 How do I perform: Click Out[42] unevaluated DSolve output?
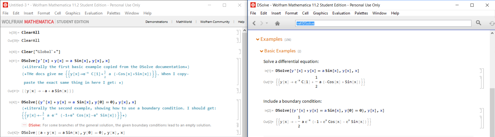pyautogui.click(x=73, y=133)
